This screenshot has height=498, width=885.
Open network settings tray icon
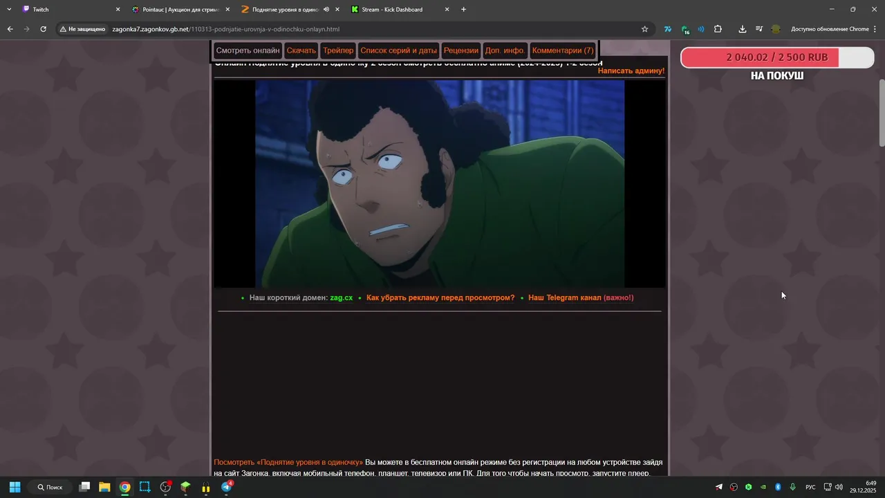(x=828, y=487)
